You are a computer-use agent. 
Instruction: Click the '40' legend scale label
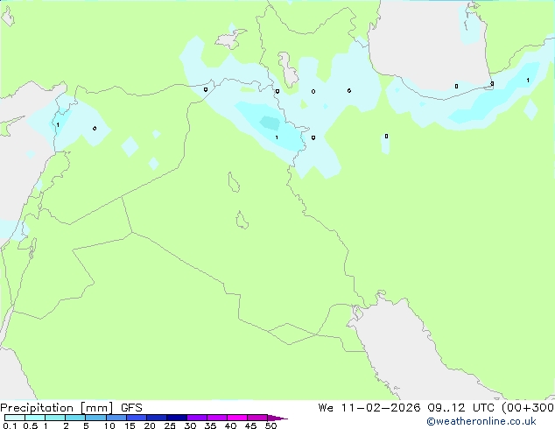point(230,425)
